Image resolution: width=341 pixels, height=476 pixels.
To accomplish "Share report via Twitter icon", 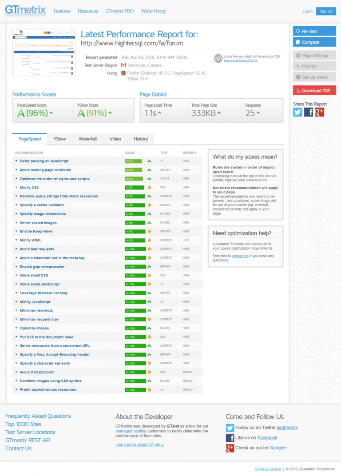I will pos(297,112).
